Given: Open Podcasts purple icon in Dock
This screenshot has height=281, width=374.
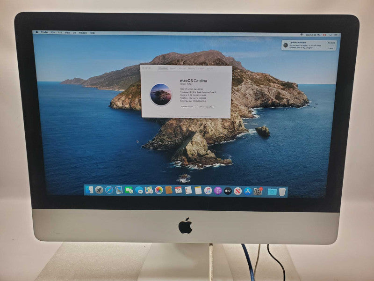Looking at the screenshot, I should coord(218,191).
